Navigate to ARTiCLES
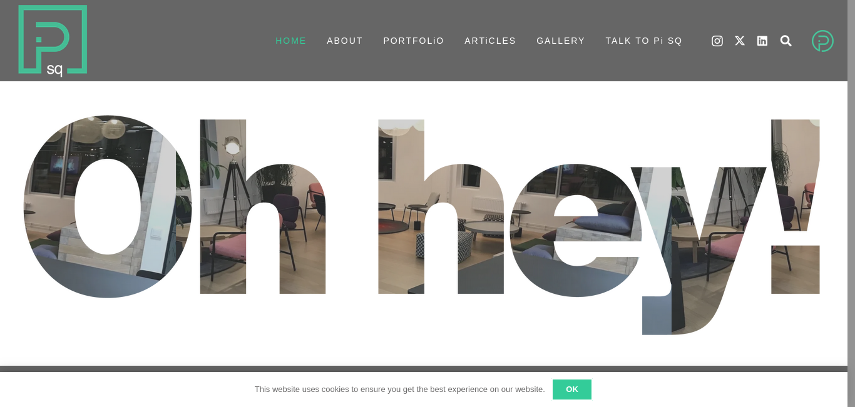855x407 pixels. 490,41
